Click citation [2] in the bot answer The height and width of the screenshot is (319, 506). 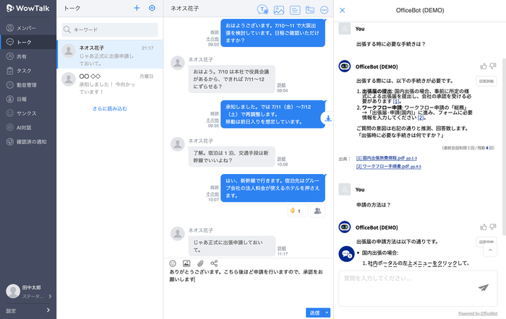421,118
